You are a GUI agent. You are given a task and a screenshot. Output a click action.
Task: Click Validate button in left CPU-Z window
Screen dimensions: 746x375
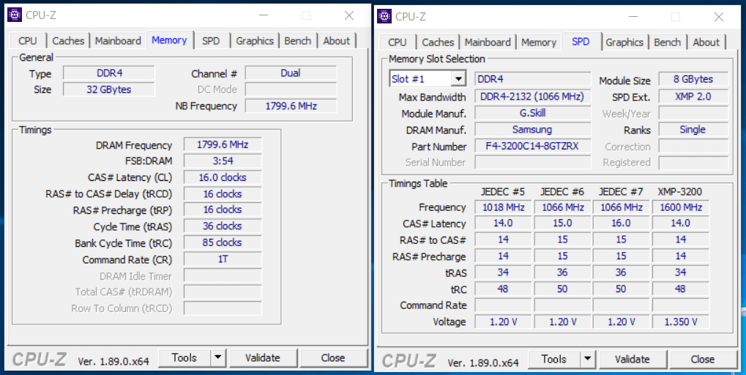tap(263, 358)
